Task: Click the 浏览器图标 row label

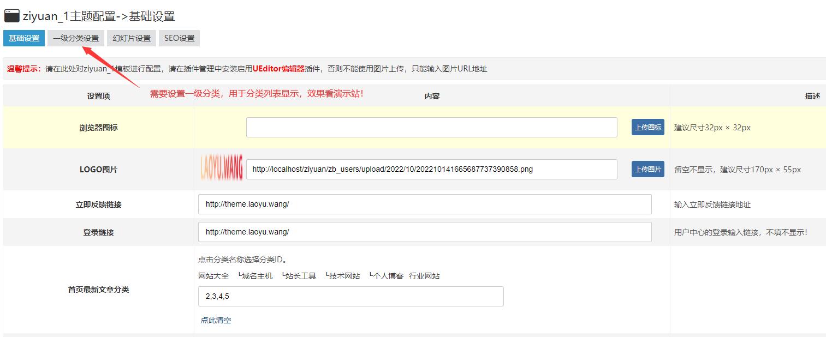Action: pos(98,128)
